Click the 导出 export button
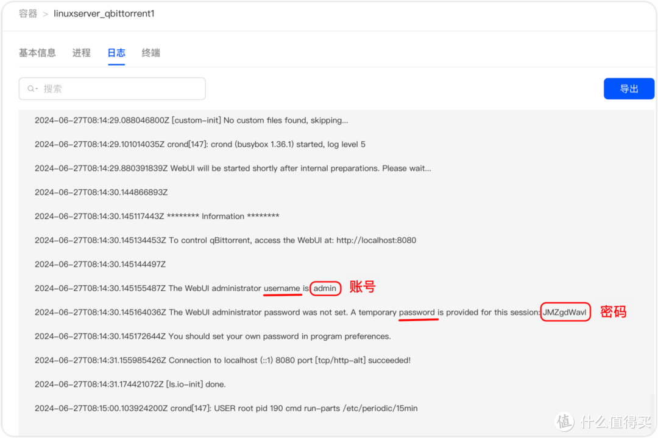 pyautogui.click(x=629, y=89)
